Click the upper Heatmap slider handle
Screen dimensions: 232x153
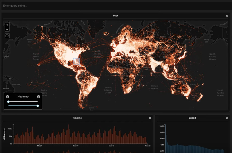[x=9, y=101]
